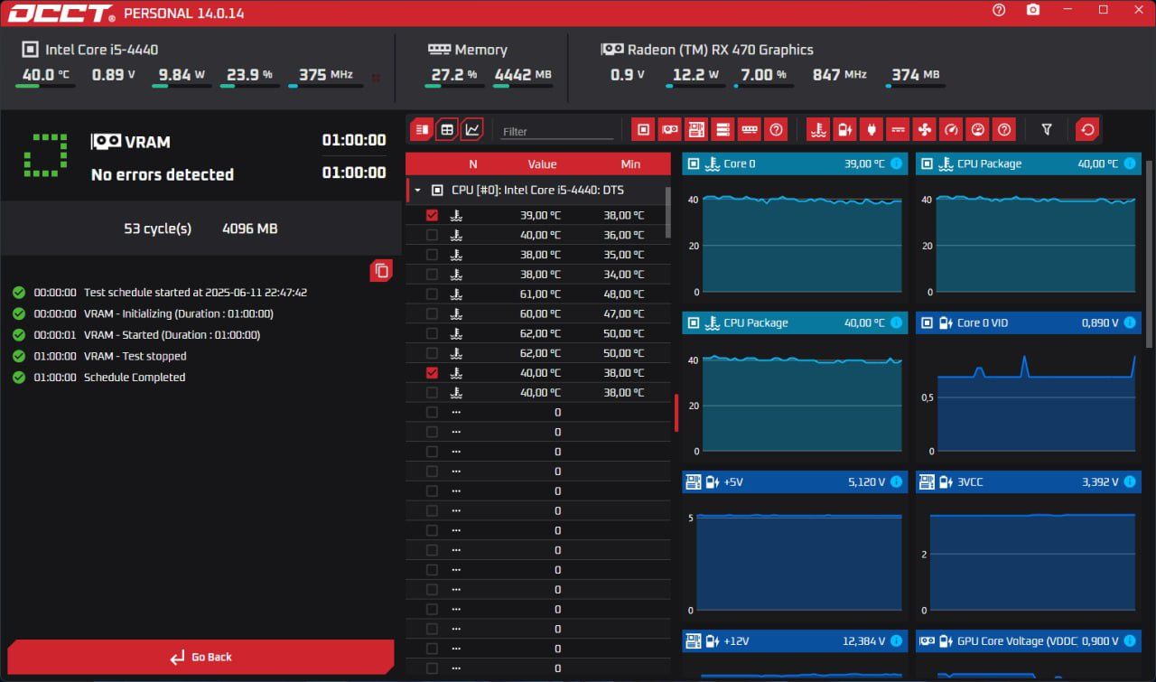
Task: Switch to the table and graph view
Action: [x=446, y=129]
